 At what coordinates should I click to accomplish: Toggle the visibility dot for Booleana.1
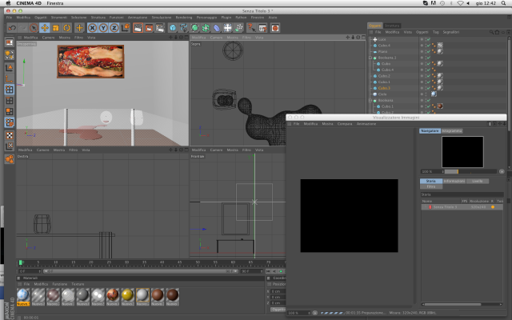tap(422, 58)
